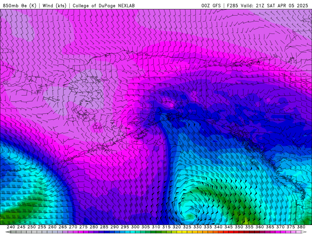Click the 250 value on color scale
This screenshot has height=234, width=312.
click(x=32, y=227)
